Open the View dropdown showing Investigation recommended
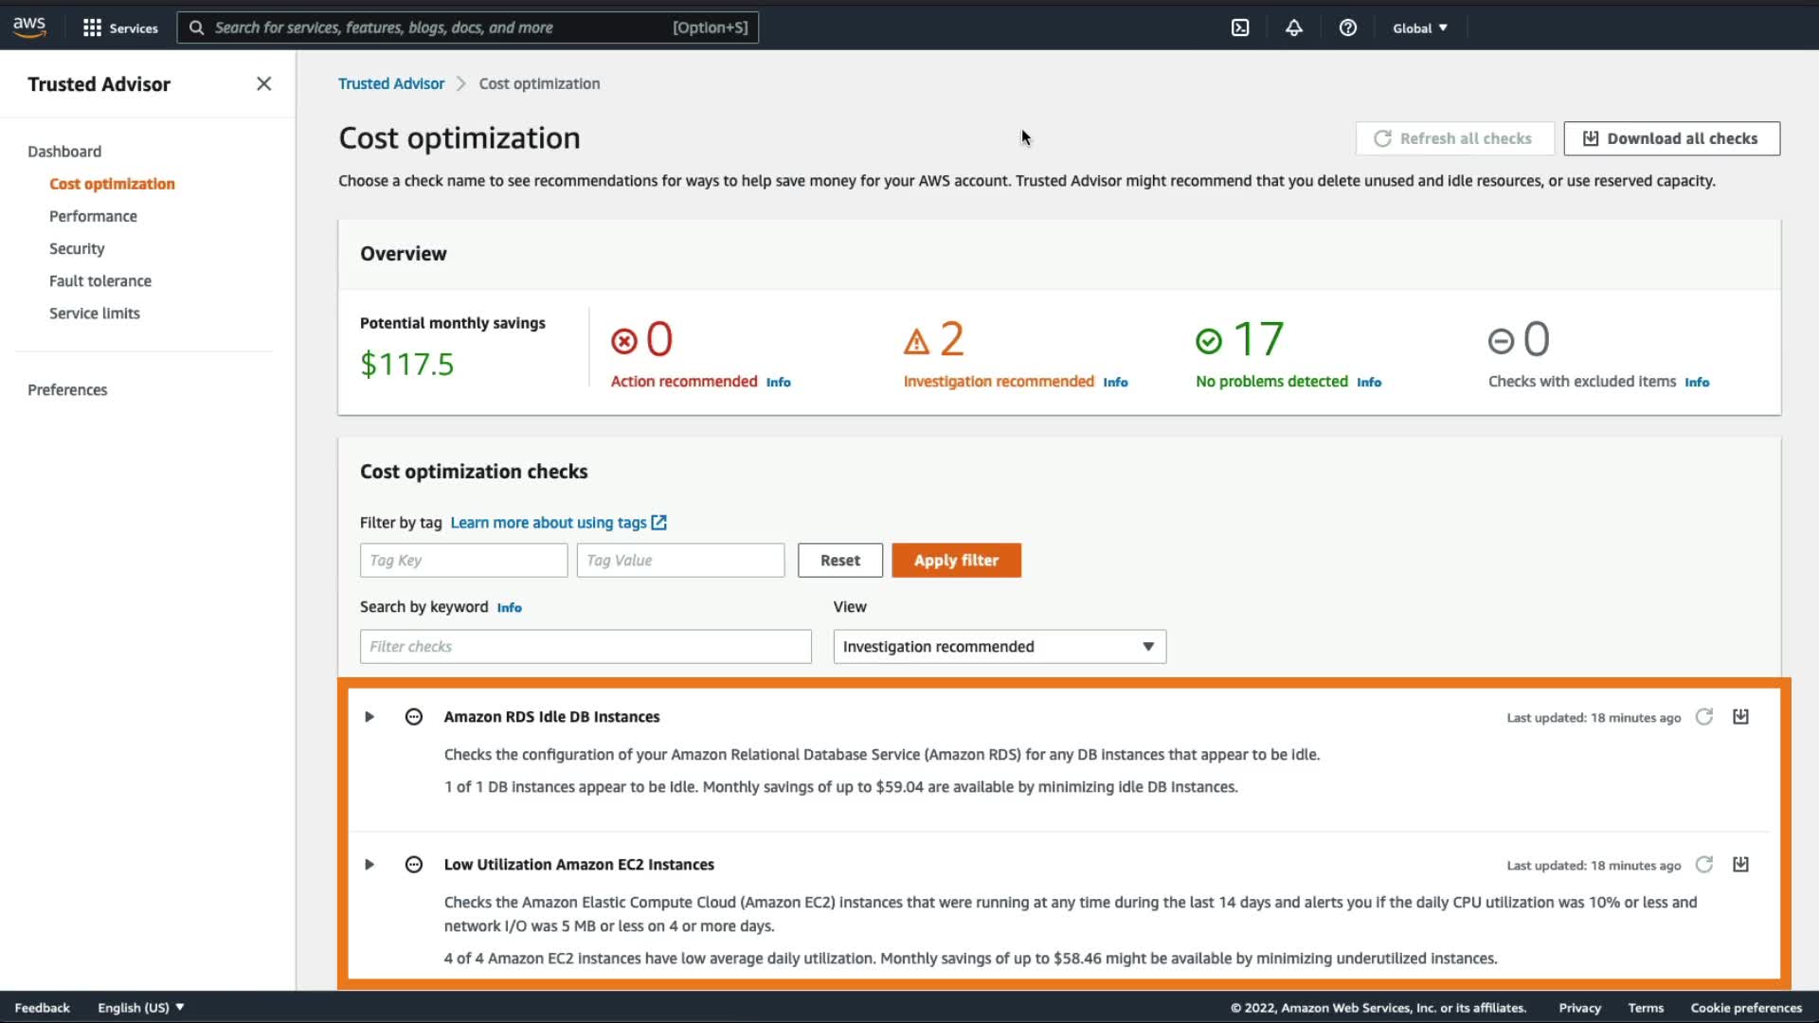1819x1023 pixels. 999,647
